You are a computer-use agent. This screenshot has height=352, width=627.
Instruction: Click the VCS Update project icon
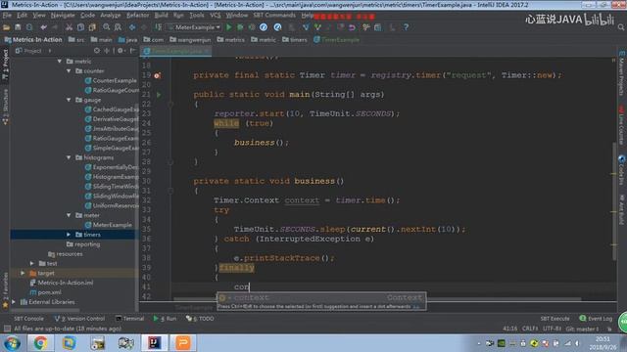[306, 27]
